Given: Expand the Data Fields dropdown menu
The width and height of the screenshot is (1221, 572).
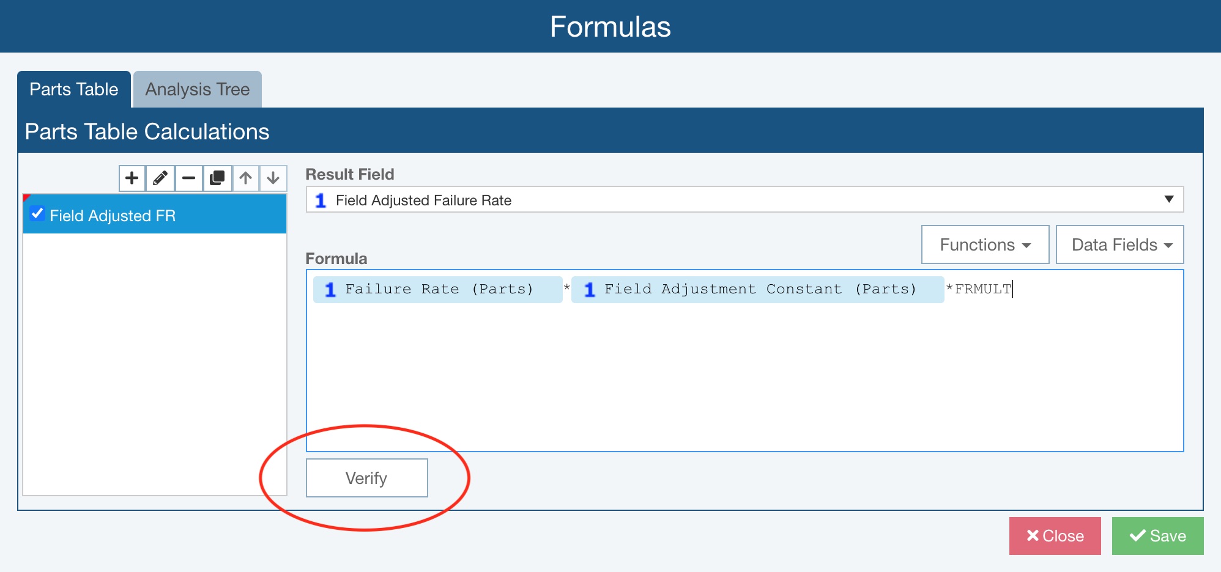Looking at the screenshot, I should click(1119, 245).
